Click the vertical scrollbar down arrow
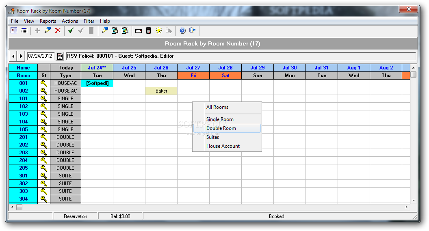 pyautogui.click(x=414, y=201)
